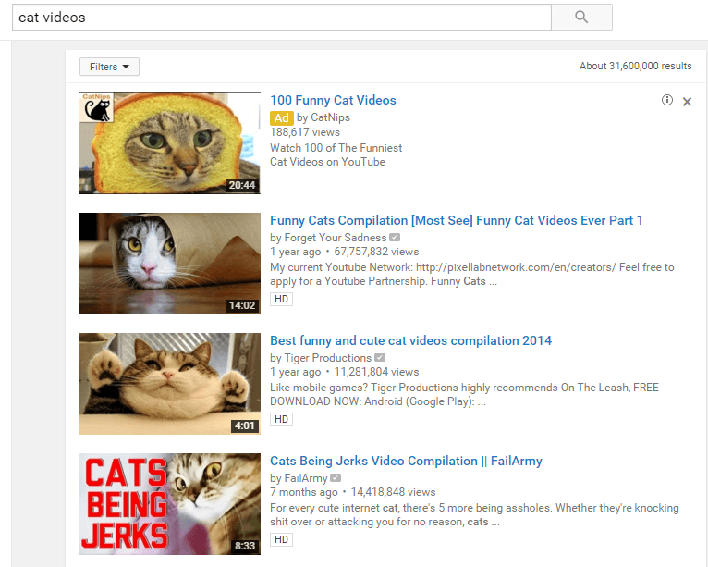Dismiss the ad with the X icon
Viewport: 708px width, 567px height.
coord(687,102)
